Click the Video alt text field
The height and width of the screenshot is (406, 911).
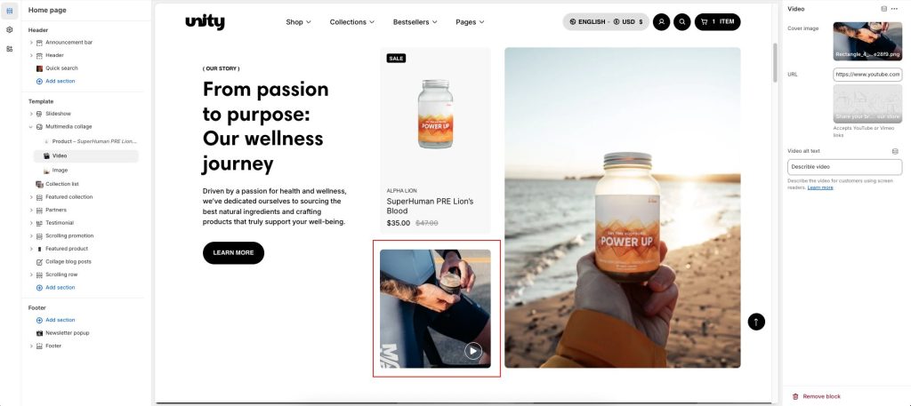point(845,167)
